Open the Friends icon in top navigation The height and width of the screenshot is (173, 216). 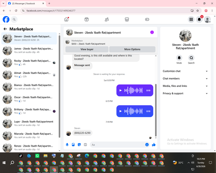tap(107, 19)
